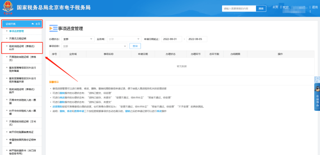Open the customer service avatar icon on right edge
Viewport: 320px width, 155px height.
[317, 79]
